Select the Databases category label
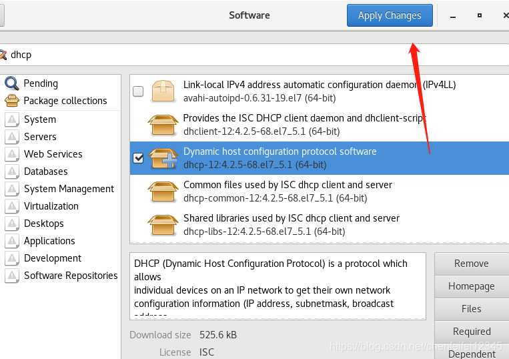This screenshot has width=509, height=359. [46, 171]
